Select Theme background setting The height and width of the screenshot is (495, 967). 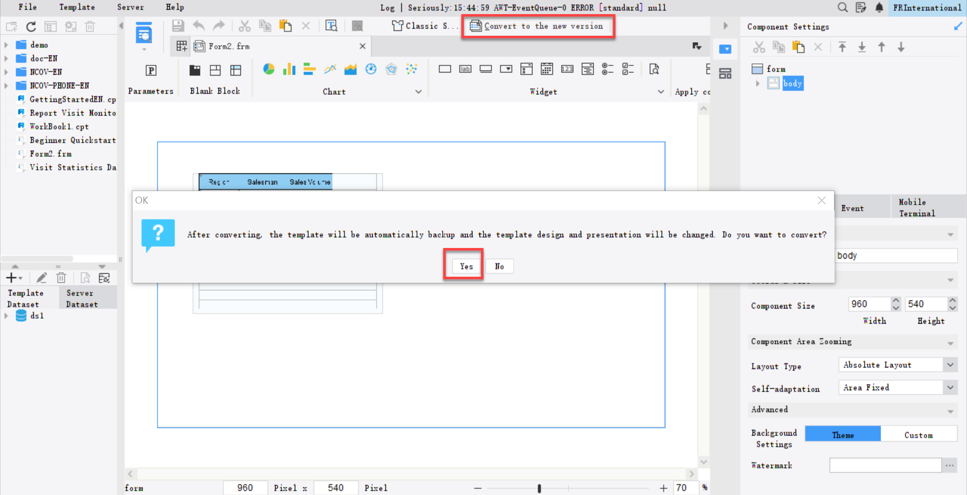[843, 435]
